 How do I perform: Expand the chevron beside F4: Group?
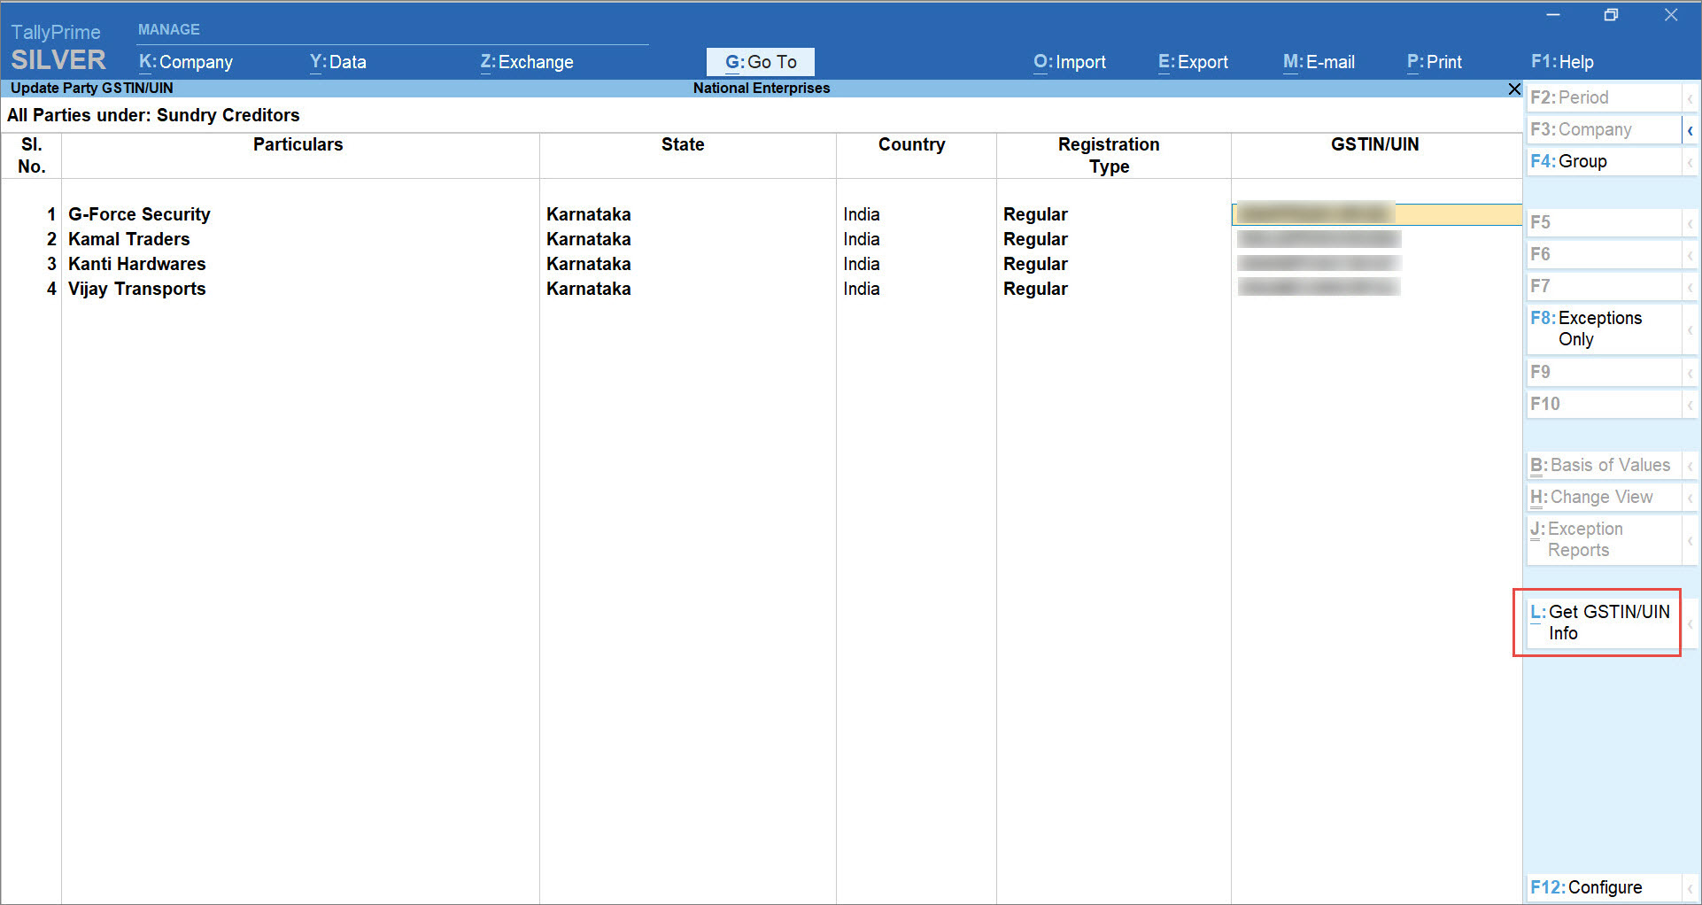point(1690,162)
